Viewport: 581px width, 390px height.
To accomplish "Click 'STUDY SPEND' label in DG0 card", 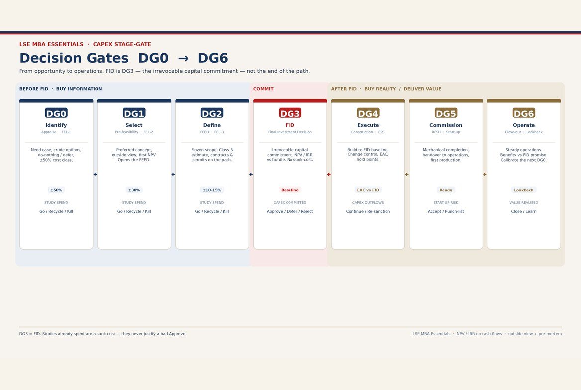I will coord(56,203).
